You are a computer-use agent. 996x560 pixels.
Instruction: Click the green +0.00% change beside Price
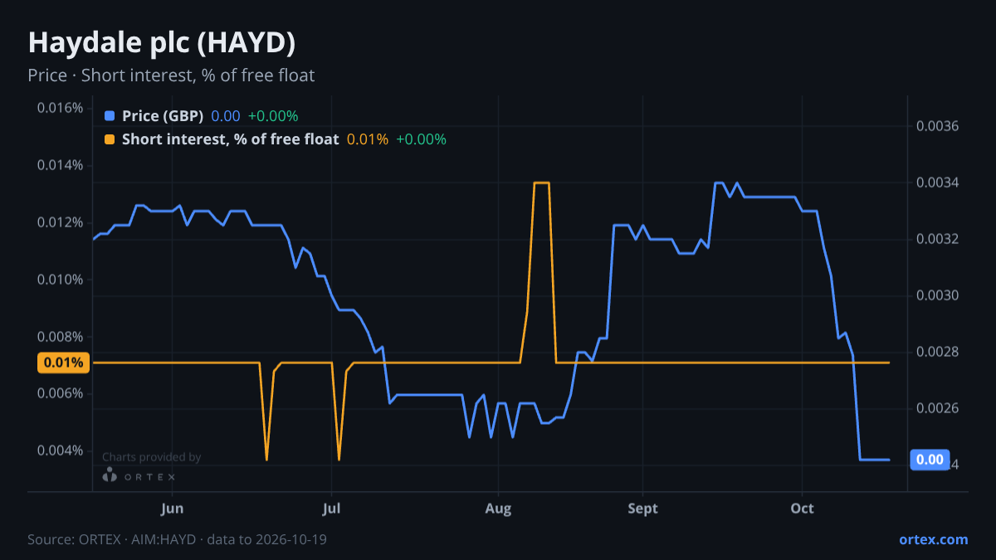(x=273, y=116)
